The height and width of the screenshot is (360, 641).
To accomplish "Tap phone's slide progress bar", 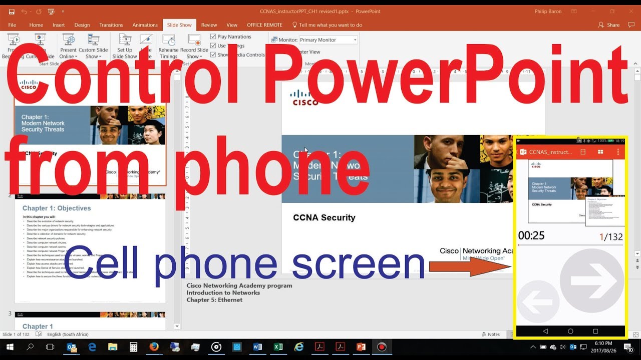I will 570,245.
